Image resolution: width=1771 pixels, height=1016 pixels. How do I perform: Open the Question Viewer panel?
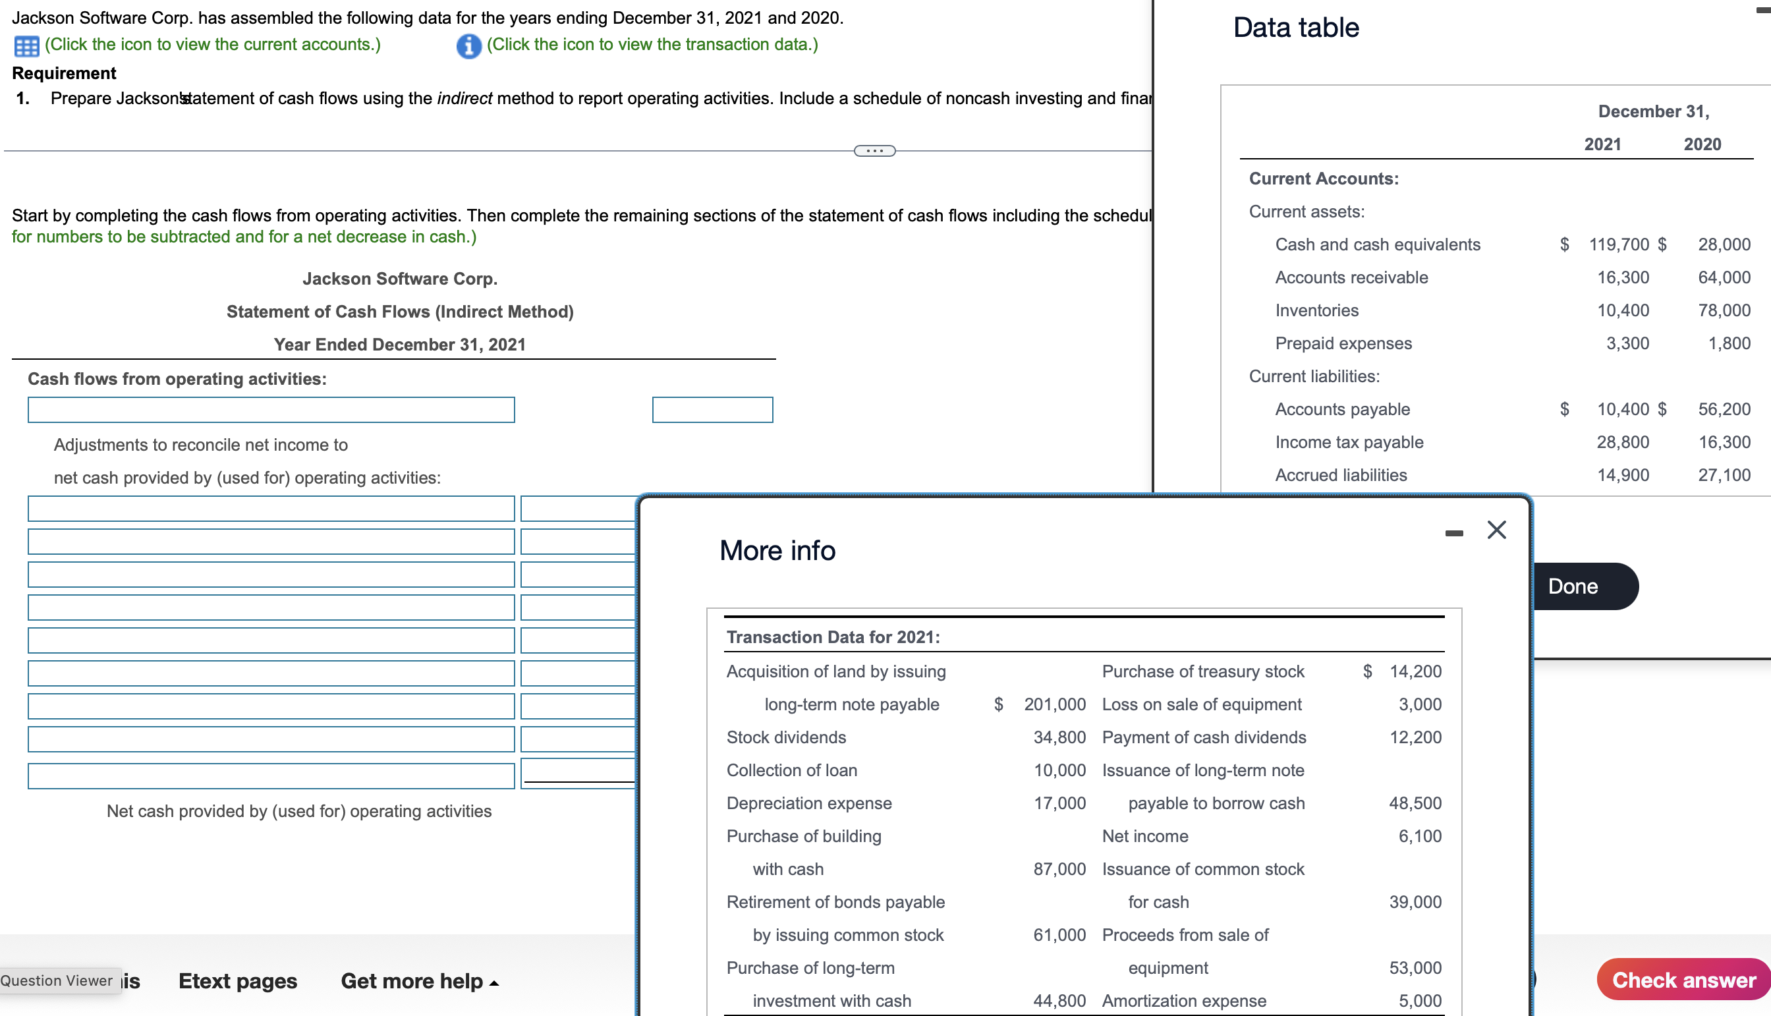pyautogui.click(x=57, y=980)
